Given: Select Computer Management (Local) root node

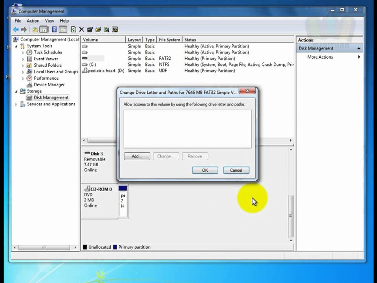Looking at the screenshot, I should click(x=49, y=39).
